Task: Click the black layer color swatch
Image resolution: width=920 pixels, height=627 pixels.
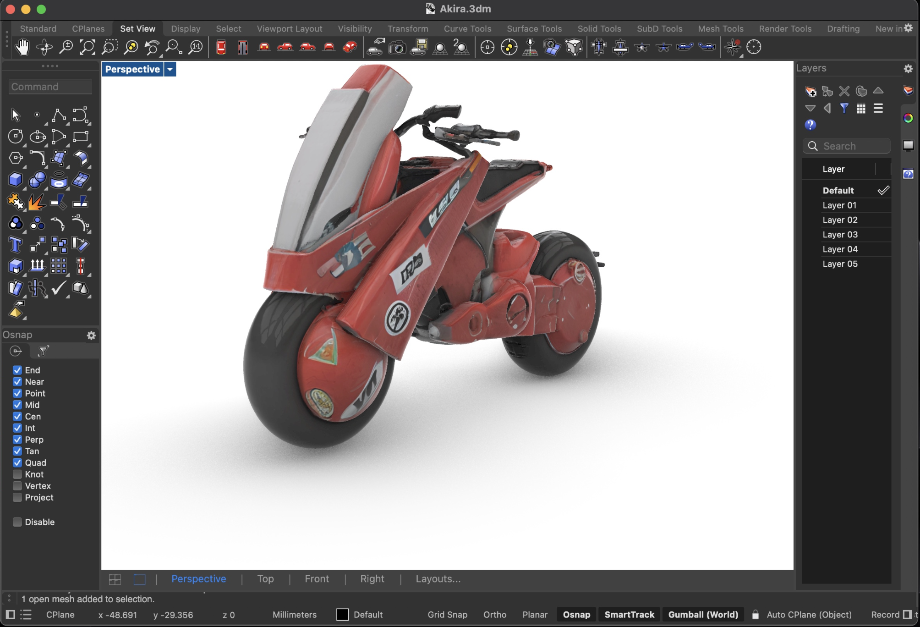Action: [342, 615]
